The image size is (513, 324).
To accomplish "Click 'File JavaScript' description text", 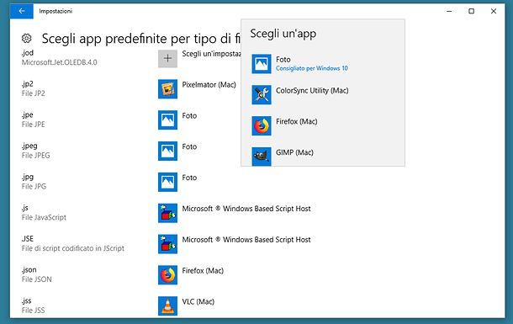I will coord(44,217).
